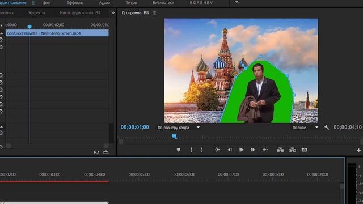The height and width of the screenshot is (204, 363).
Task: Select the Редактирование workspace tab
Action: 13,3
